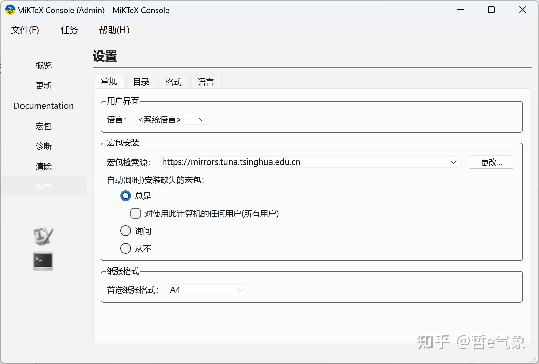Select the "总是" radio button
The height and width of the screenshot is (364, 539).
pos(125,195)
